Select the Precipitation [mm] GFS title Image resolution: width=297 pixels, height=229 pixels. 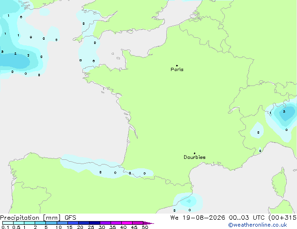[38, 218]
